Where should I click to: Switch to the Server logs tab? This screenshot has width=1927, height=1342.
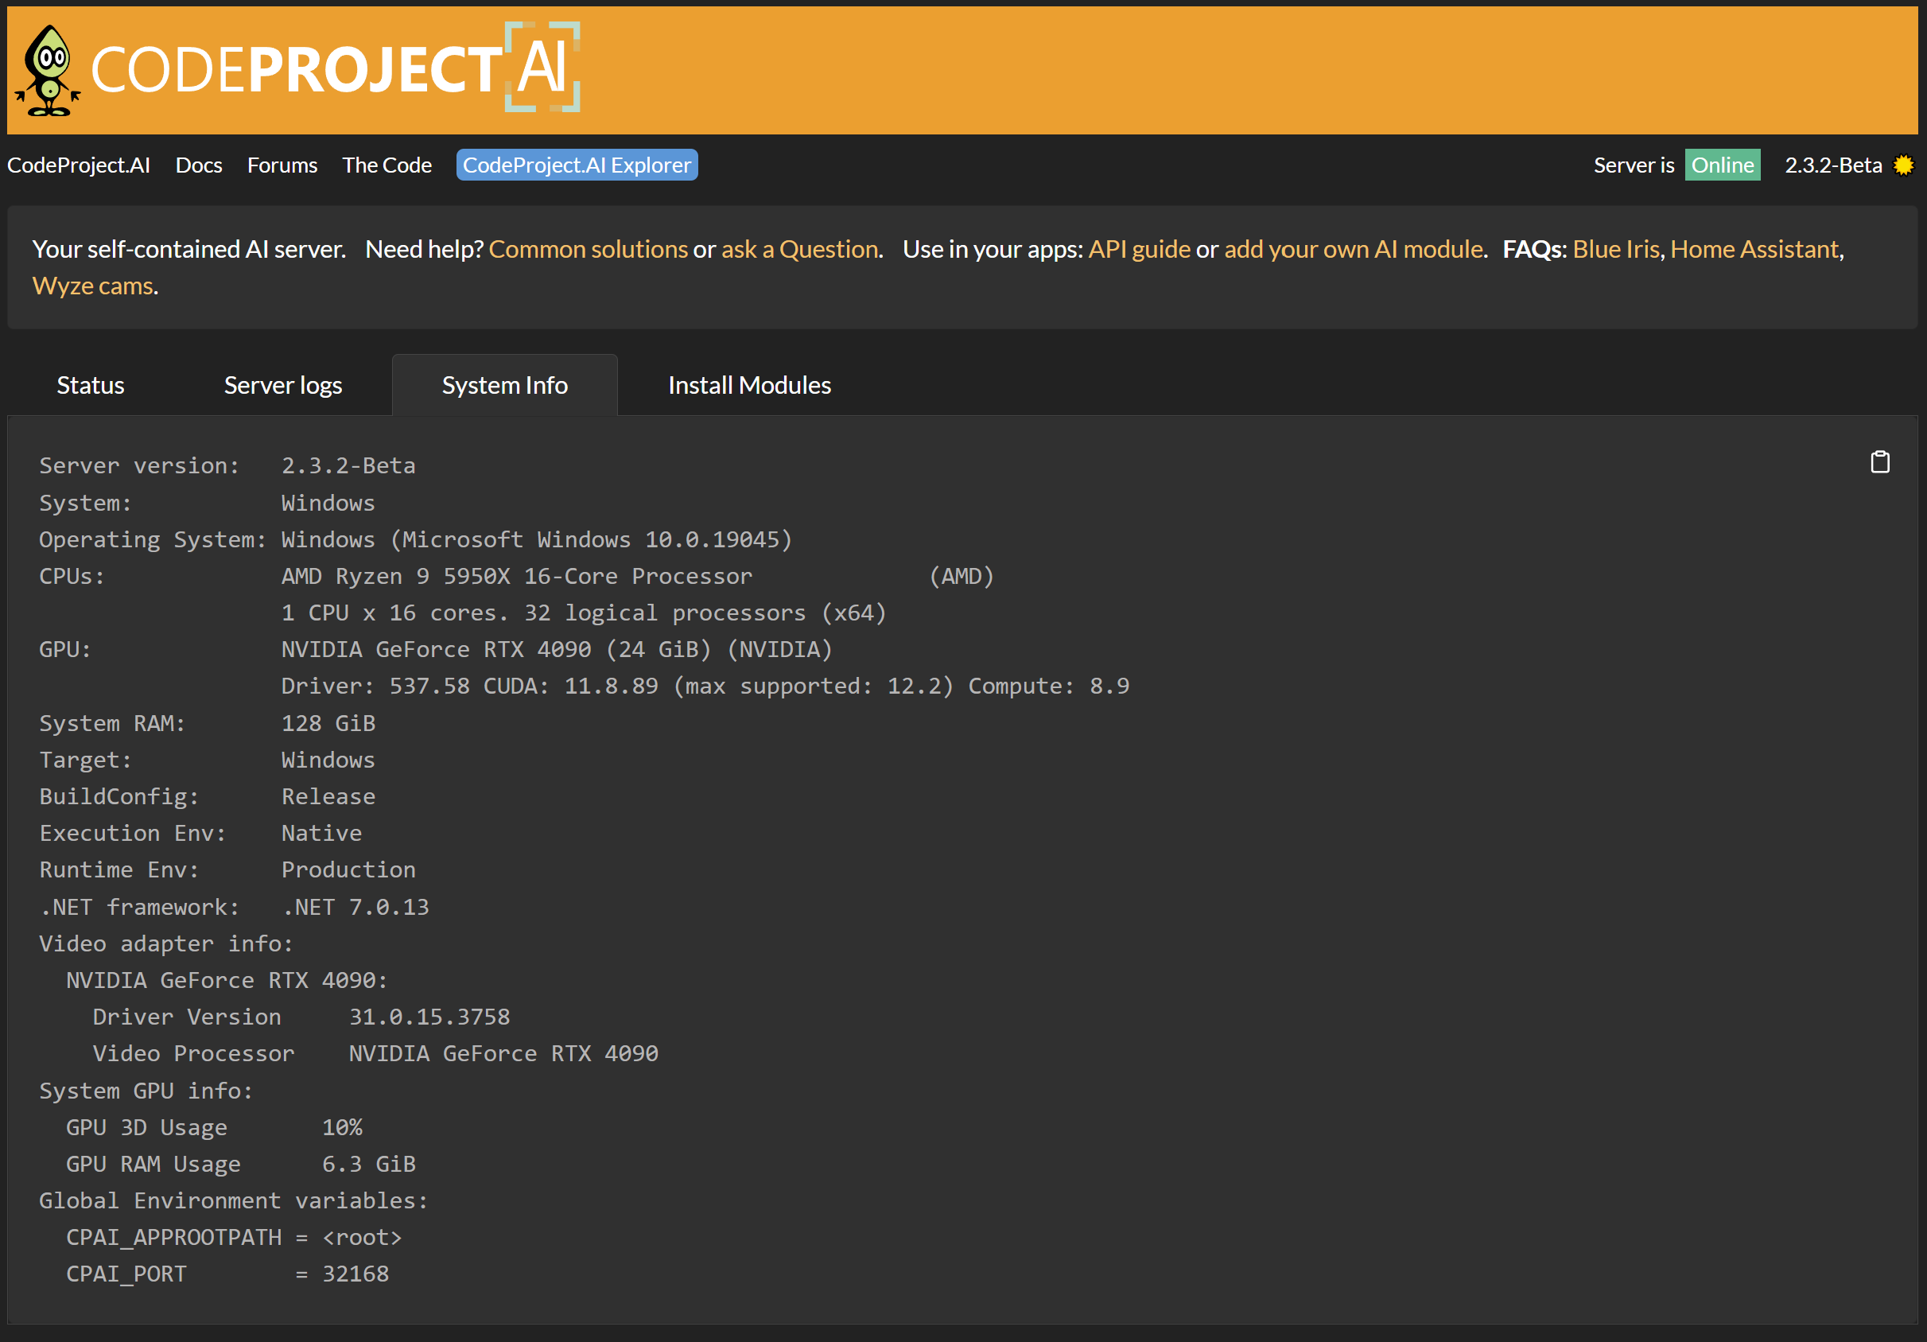pyautogui.click(x=283, y=385)
